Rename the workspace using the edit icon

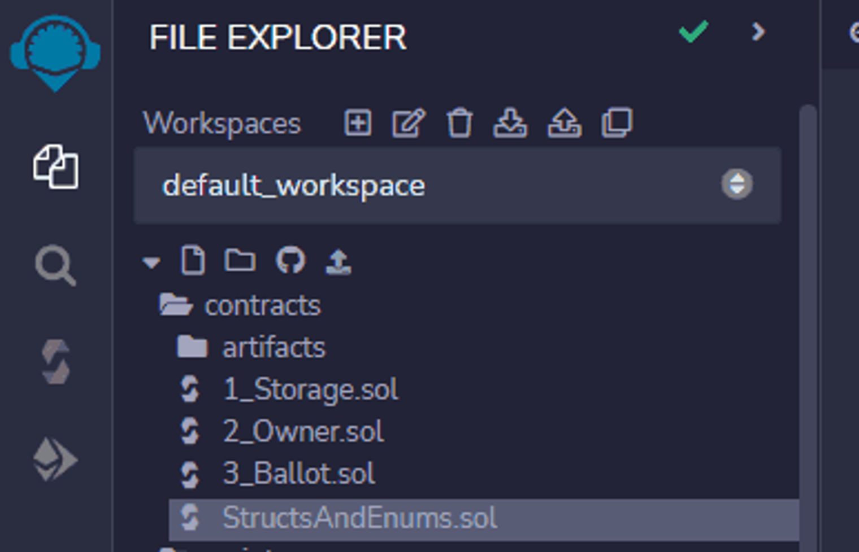click(409, 122)
